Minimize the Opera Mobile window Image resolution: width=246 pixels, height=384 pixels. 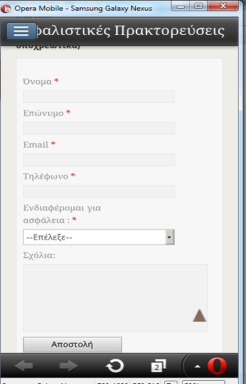[x=181, y=6]
